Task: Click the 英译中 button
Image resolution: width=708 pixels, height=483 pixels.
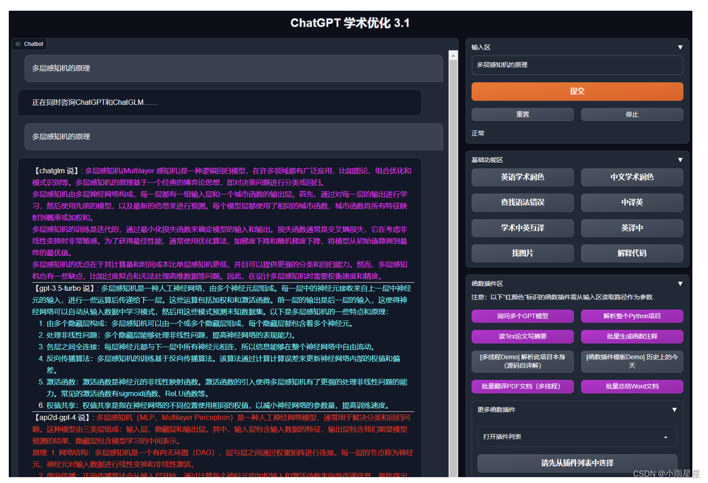Action: 632,228
